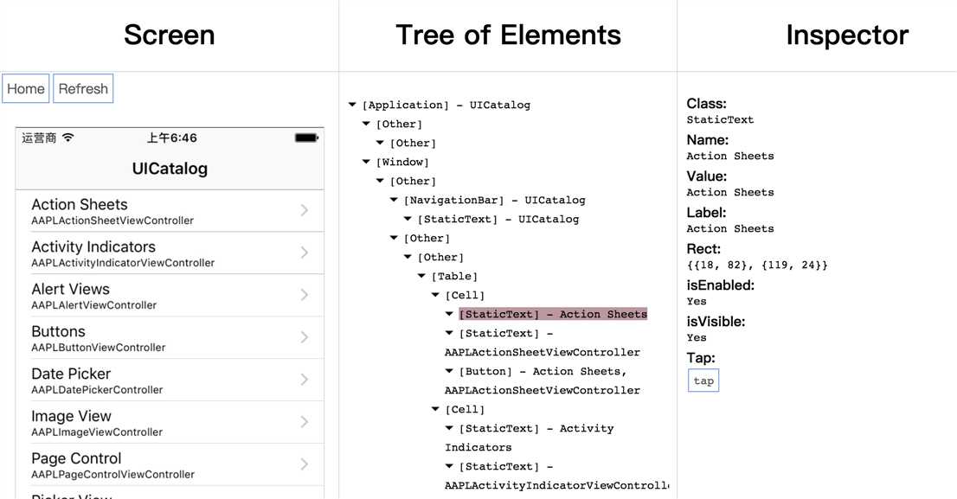Click chevron on Date Picker row

[305, 380]
